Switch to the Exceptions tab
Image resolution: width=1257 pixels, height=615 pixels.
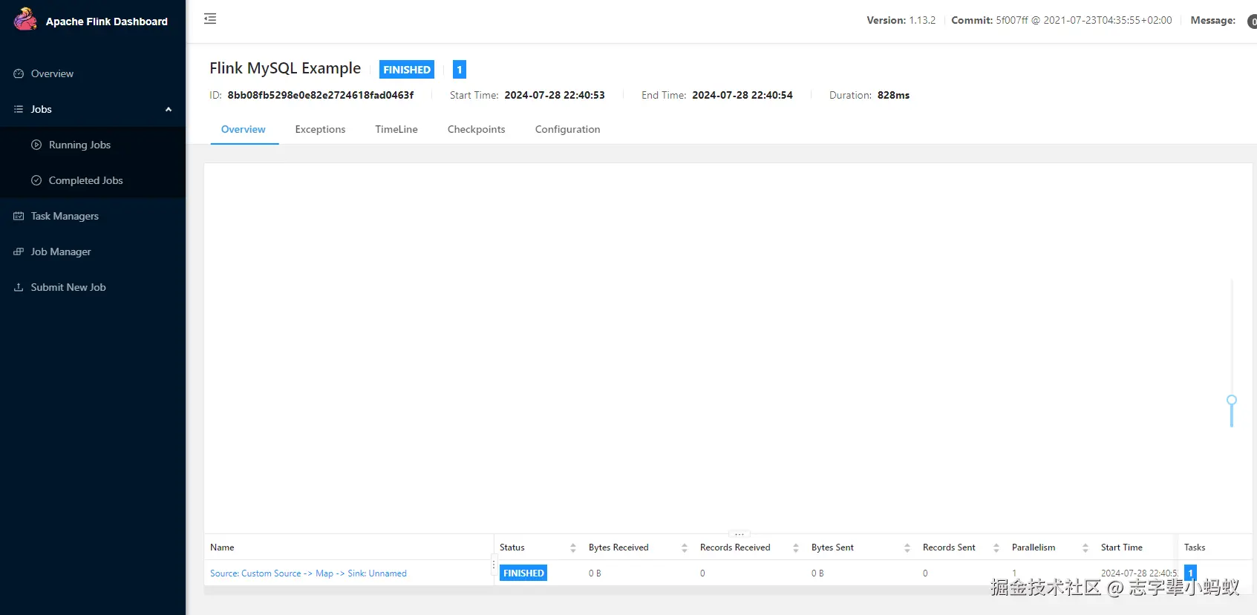(320, 129)
